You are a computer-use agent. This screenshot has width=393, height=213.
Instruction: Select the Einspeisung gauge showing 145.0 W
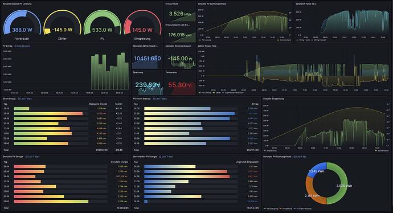(x=142, y=24)
